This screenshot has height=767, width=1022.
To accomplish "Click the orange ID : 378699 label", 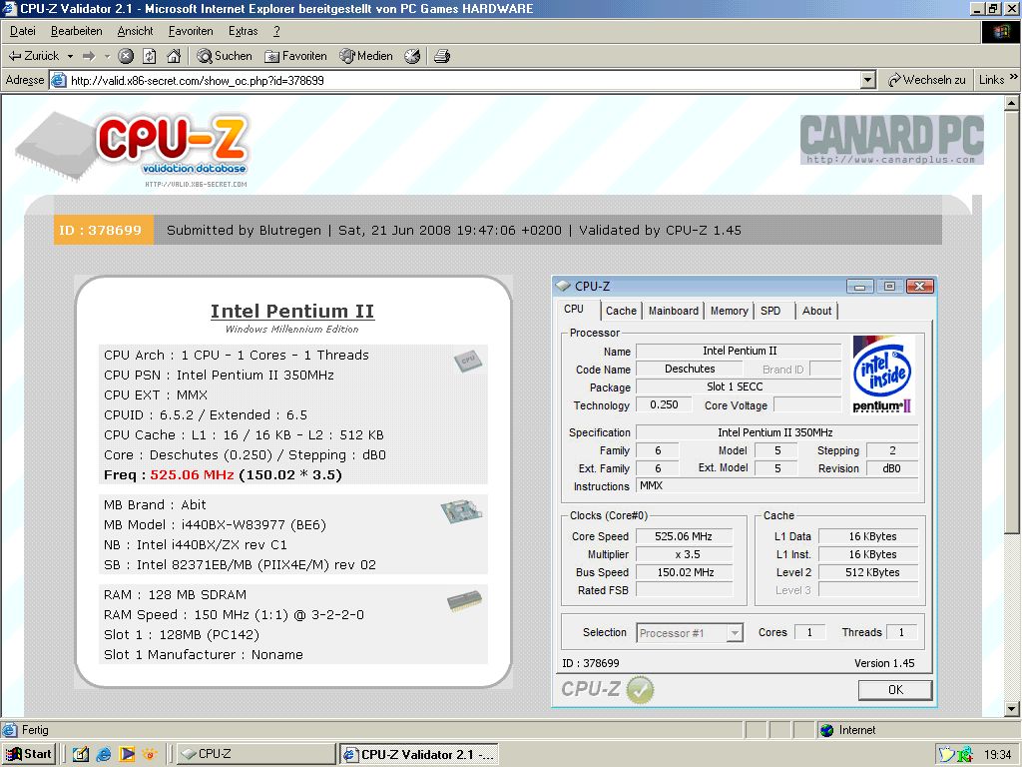I will coord(103,230).
